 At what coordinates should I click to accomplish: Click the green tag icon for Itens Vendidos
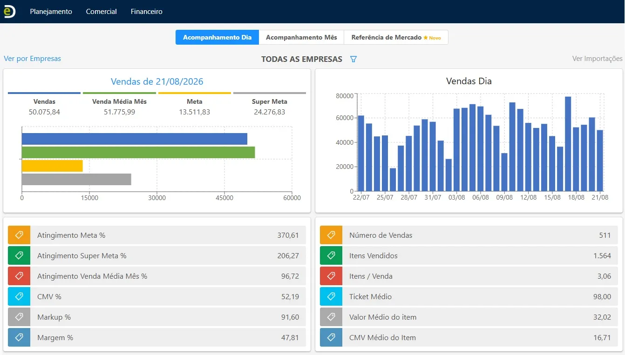331,255
